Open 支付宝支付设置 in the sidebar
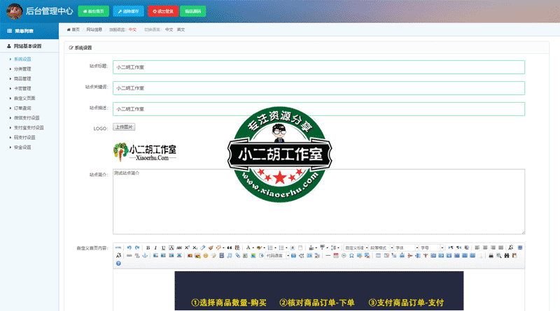This screenshot has height=311, width=560. [29, 128]
